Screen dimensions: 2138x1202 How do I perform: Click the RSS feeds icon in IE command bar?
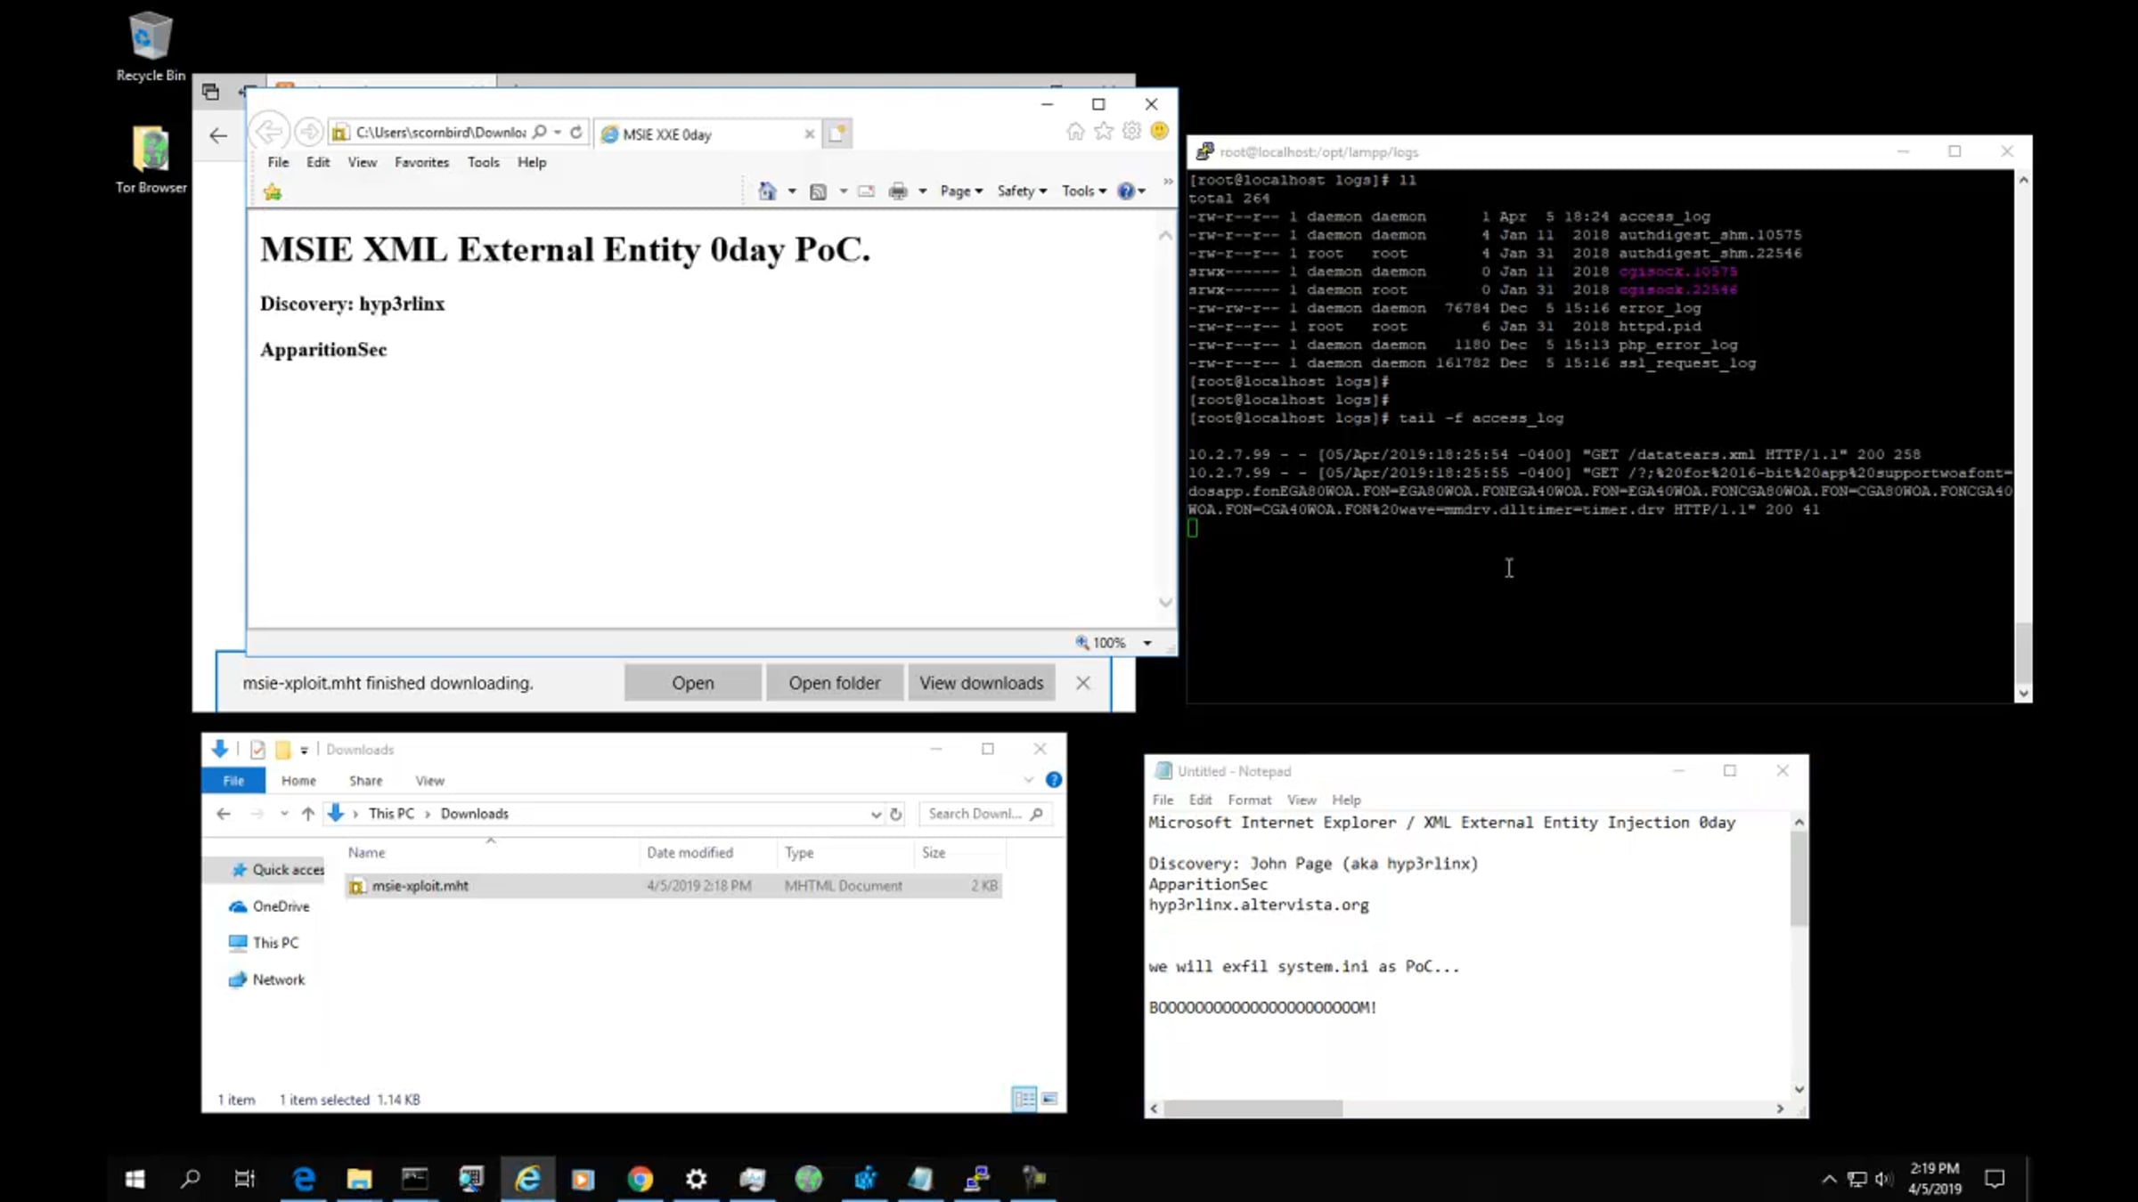tap(818, 191)
